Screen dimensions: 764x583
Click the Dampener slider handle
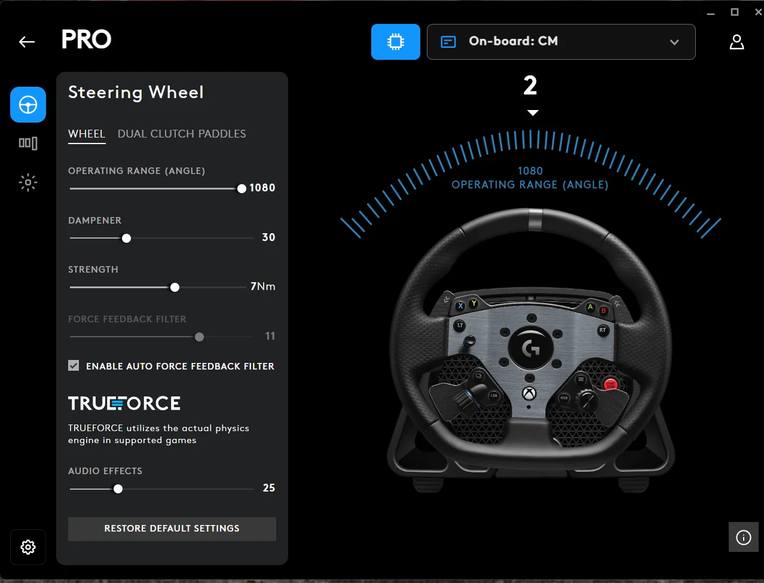pos(126,238)
